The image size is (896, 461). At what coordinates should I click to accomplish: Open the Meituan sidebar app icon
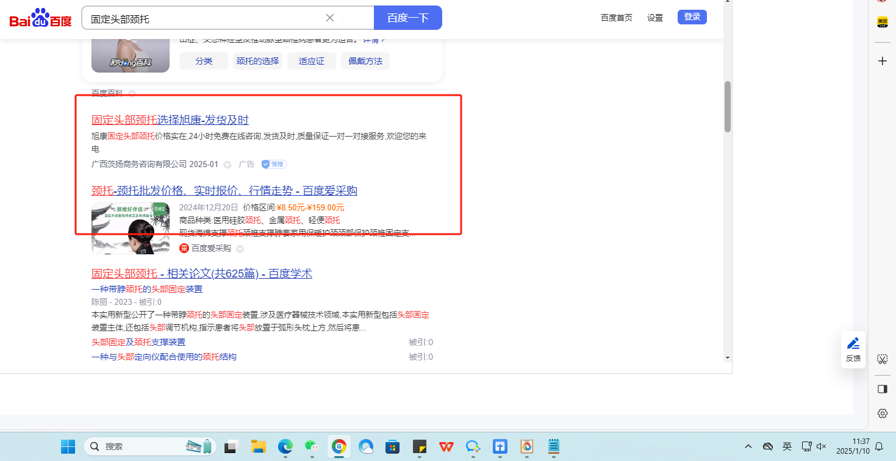[882, 22]
